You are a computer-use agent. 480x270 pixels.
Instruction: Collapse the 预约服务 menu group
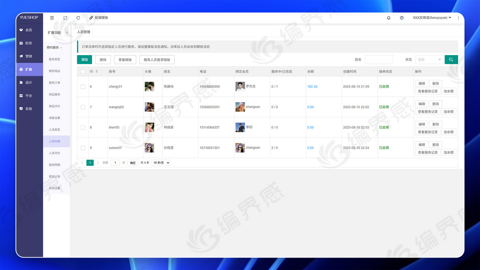point(54,47)
